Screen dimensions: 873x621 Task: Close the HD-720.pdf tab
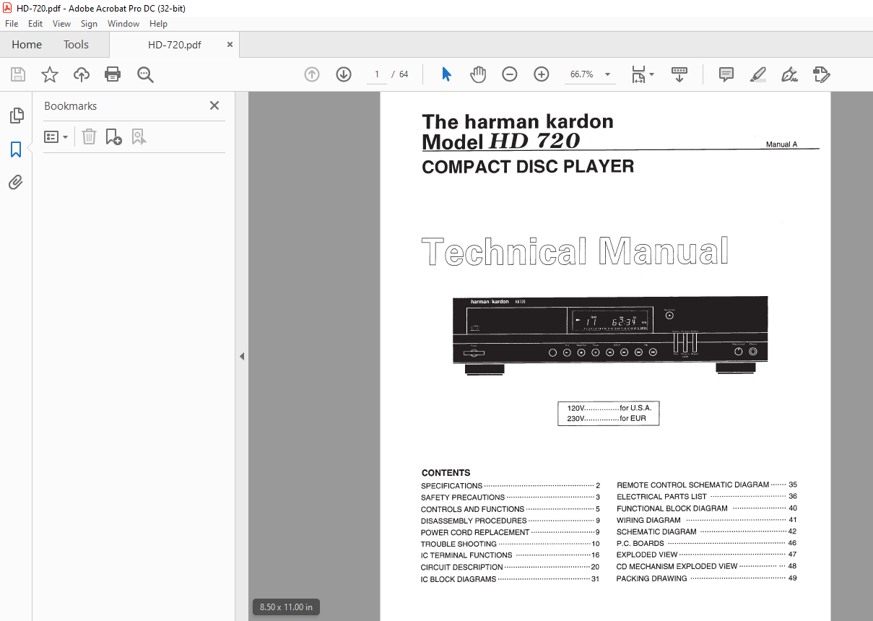pos(230,44)
